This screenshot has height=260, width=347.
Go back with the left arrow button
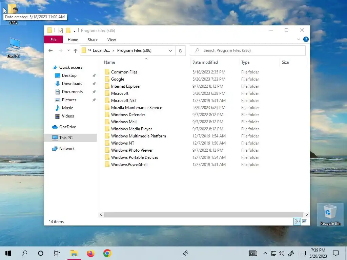tap(50, 50)
